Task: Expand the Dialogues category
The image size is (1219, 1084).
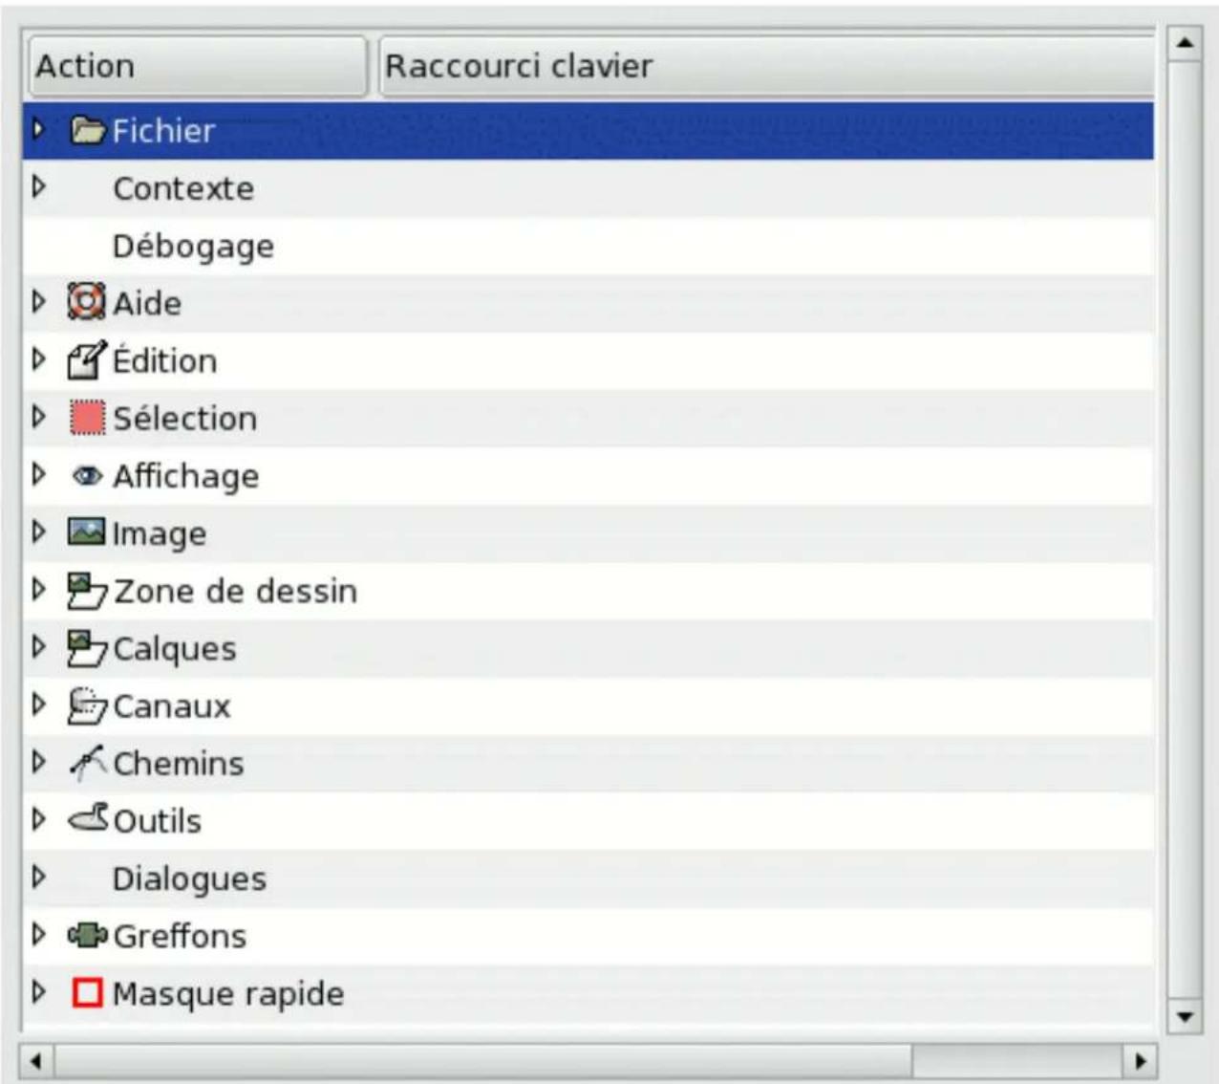Action: [x=38, y=877]
